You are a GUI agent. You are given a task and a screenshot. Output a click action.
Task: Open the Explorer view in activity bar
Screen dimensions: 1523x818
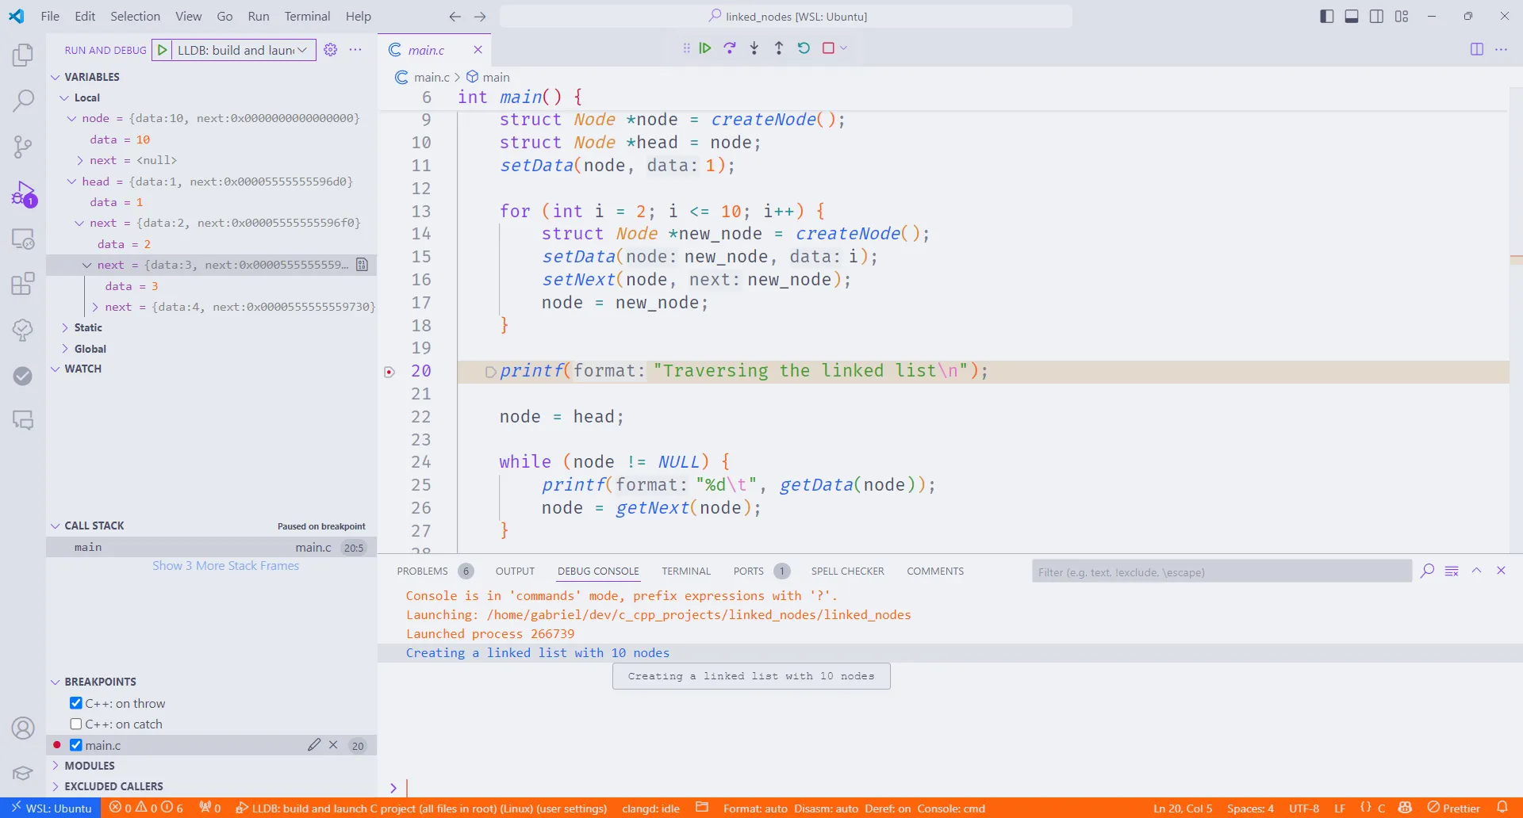point(23,55)
